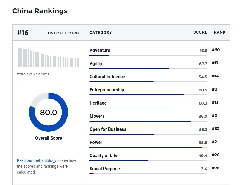Click the Movers score progress bar
Image resolution: width=252 pixels, height=185 pixels.
148,121
